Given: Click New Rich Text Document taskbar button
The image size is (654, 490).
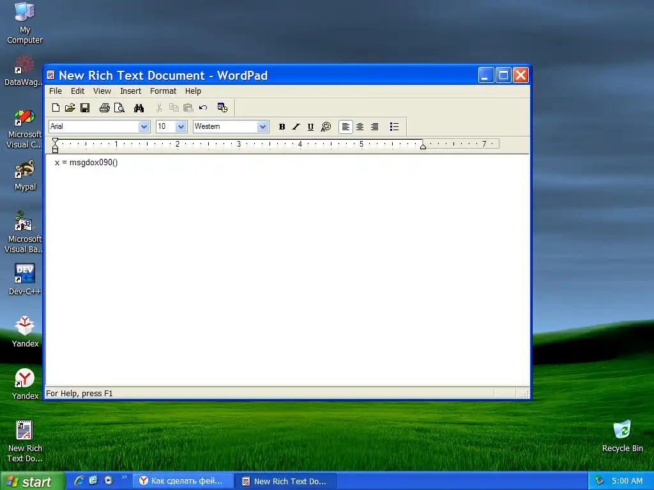Looking at the screenshot, I should point(285,481).
